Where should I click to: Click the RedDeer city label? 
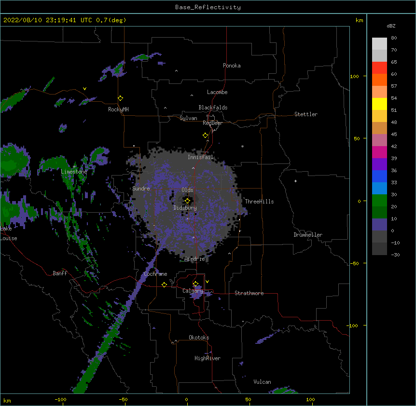pos(212,123)
